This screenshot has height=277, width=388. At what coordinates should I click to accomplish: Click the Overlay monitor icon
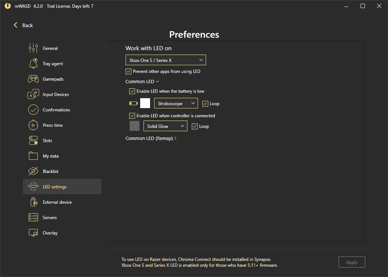click(33, 233)
